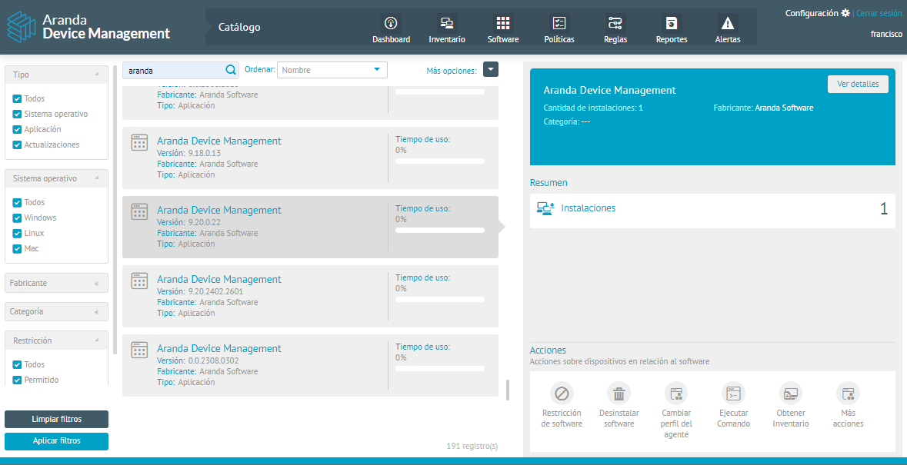Click the Ver detalles button
This screenshot has height=465, width=907.
point(858,84)
